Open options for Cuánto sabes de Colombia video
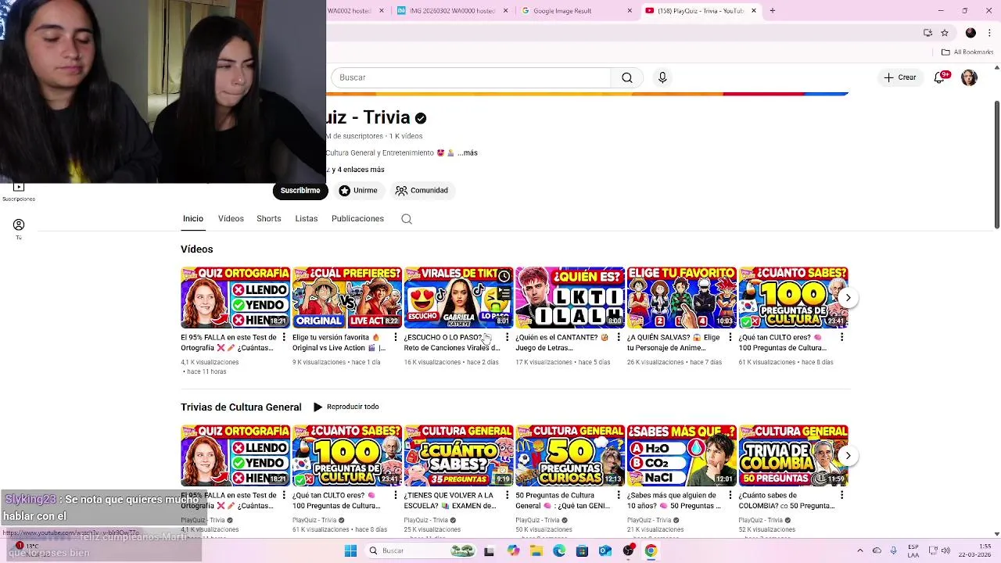 tap(841, 495)
